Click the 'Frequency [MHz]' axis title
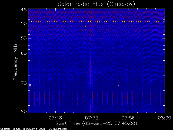 [15, 61]
